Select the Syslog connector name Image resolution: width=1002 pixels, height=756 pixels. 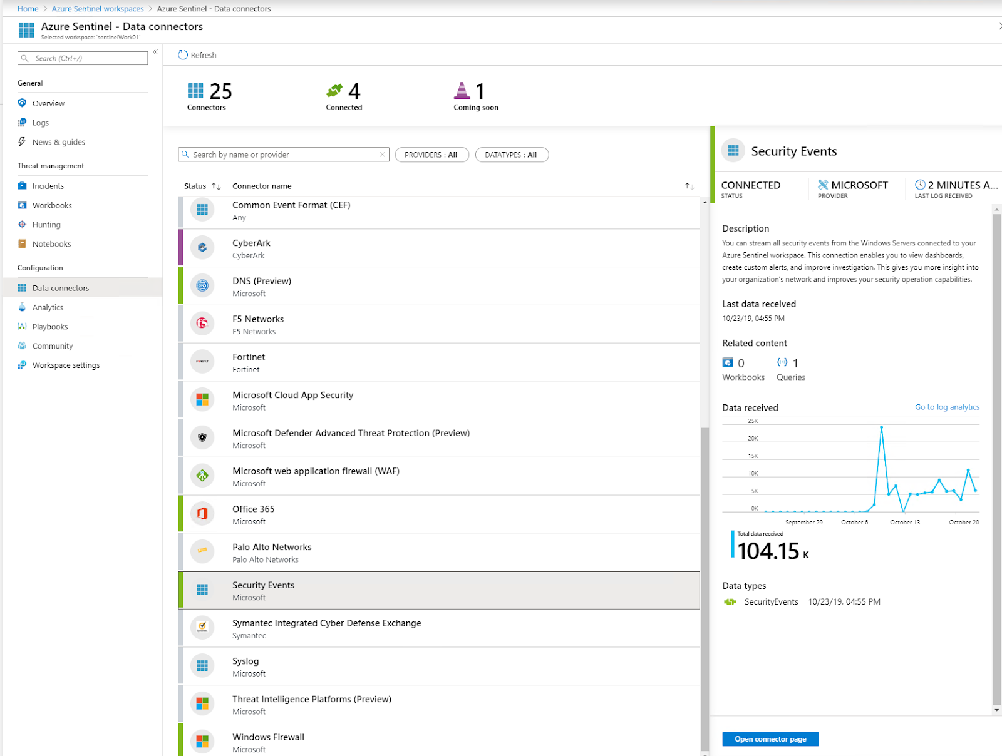[245, 661]
